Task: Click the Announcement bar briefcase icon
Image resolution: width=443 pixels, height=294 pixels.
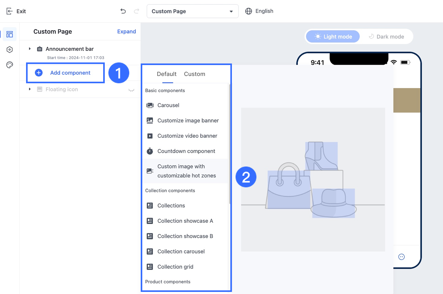Action: tap(39, 49)
